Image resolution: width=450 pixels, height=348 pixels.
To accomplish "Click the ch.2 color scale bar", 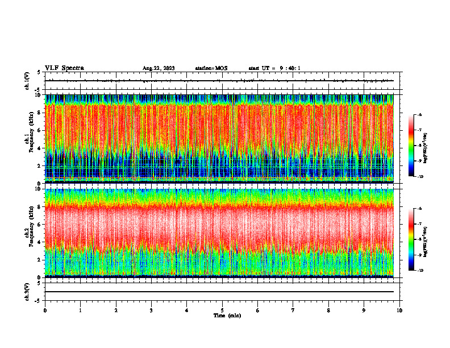I will coord(411,239).
